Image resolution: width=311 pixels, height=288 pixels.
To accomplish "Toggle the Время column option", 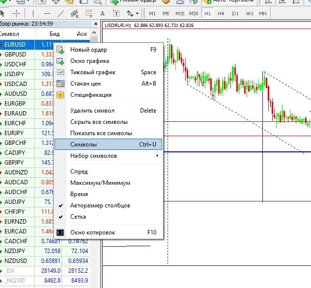I will (108, 194).
